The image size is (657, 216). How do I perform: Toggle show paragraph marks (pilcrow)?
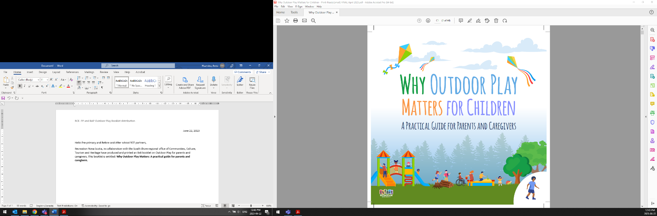tap(102, 88)
